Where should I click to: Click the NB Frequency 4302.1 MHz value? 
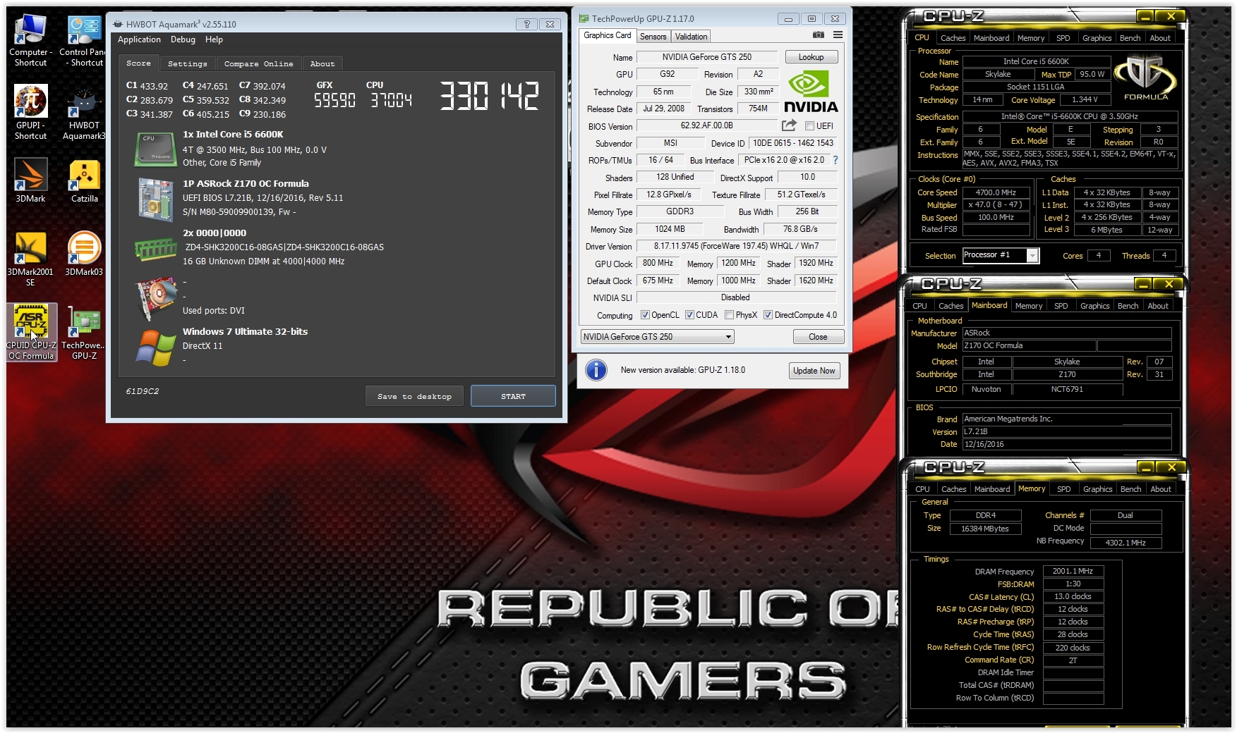coord(1125,543)
